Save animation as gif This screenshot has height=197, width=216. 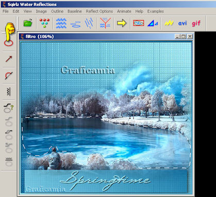click(x=196, y=23)
